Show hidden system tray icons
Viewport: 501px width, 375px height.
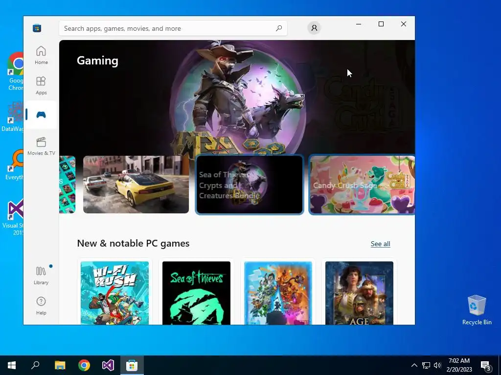click(x=414, y=365)
